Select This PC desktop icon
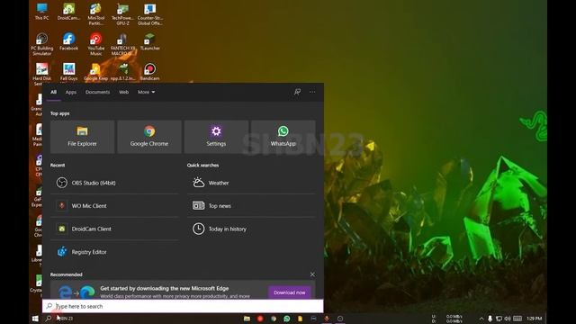Image resolution: width=576 pixels, height=324 pixels. [42, 12]
